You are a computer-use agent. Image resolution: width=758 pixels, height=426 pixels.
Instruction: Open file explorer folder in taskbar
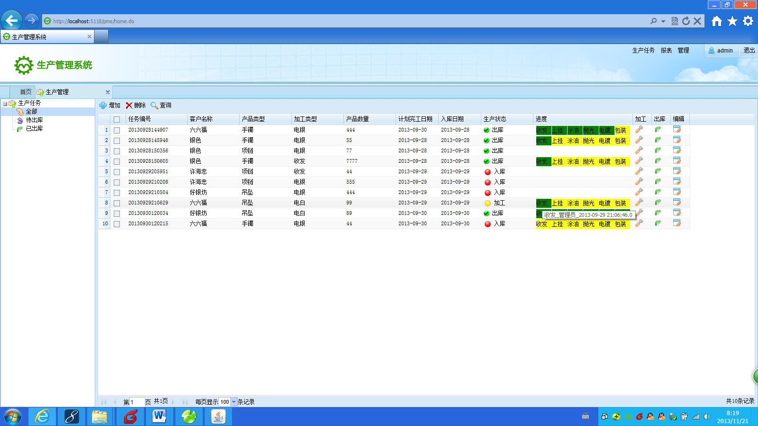click(x=99, y=417)
